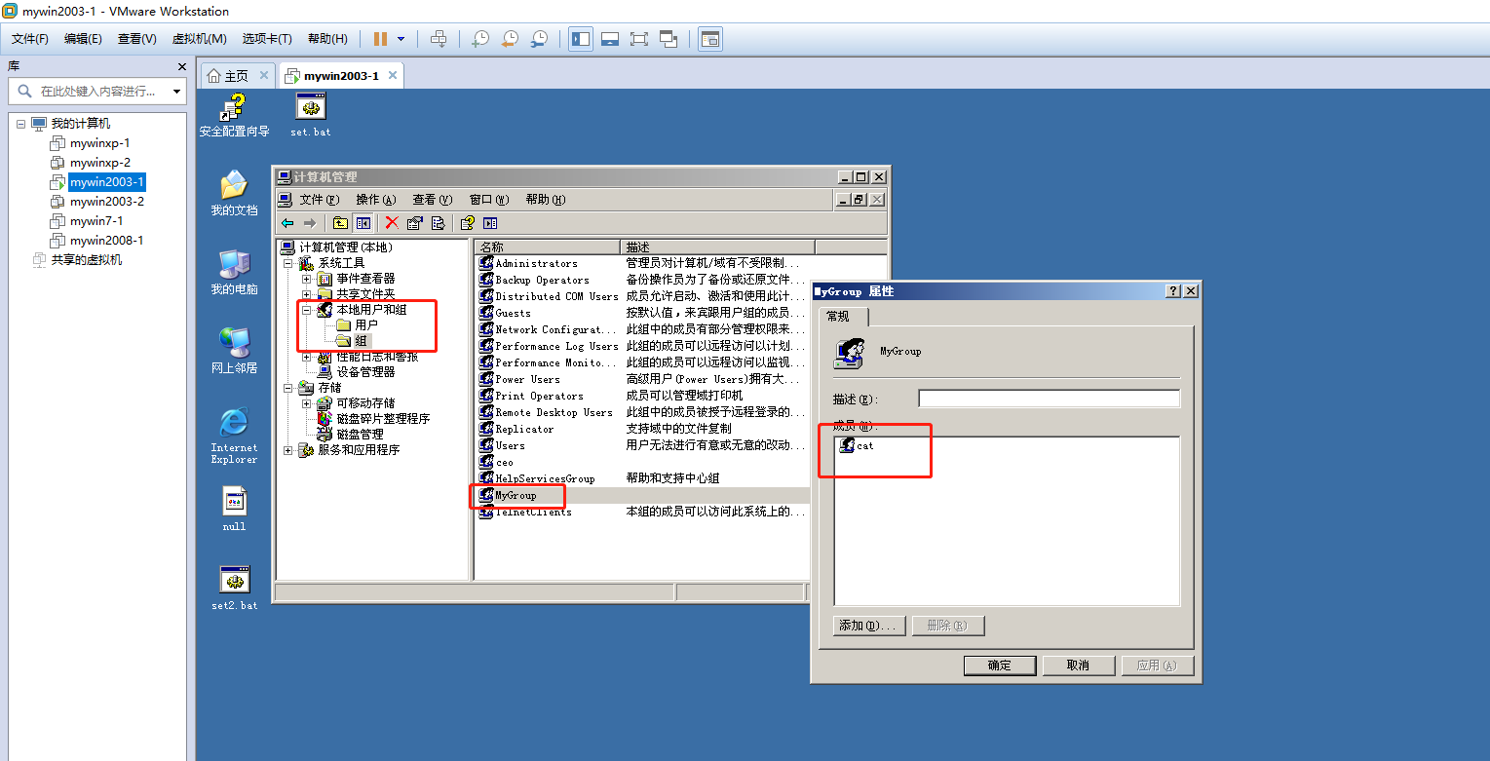Select mywinxp-1 in the library
Viewport: 1490px width, 761px height.
(99, 143)
